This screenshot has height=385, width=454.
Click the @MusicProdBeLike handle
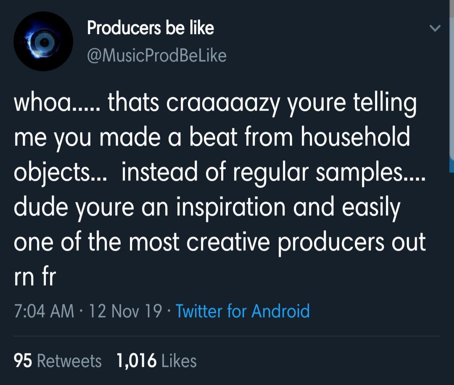coord(157,56)
